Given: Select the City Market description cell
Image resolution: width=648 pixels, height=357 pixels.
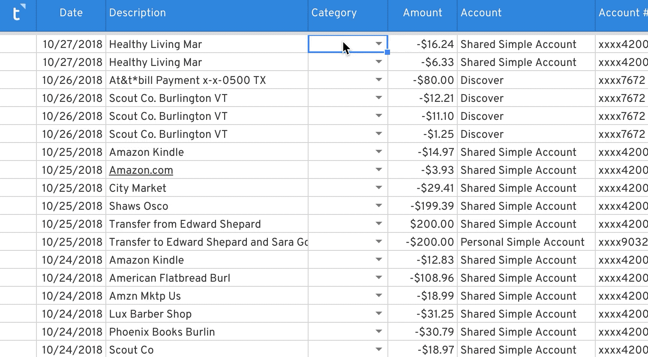Looking at the screenshot, I should [x=207, y=188].
